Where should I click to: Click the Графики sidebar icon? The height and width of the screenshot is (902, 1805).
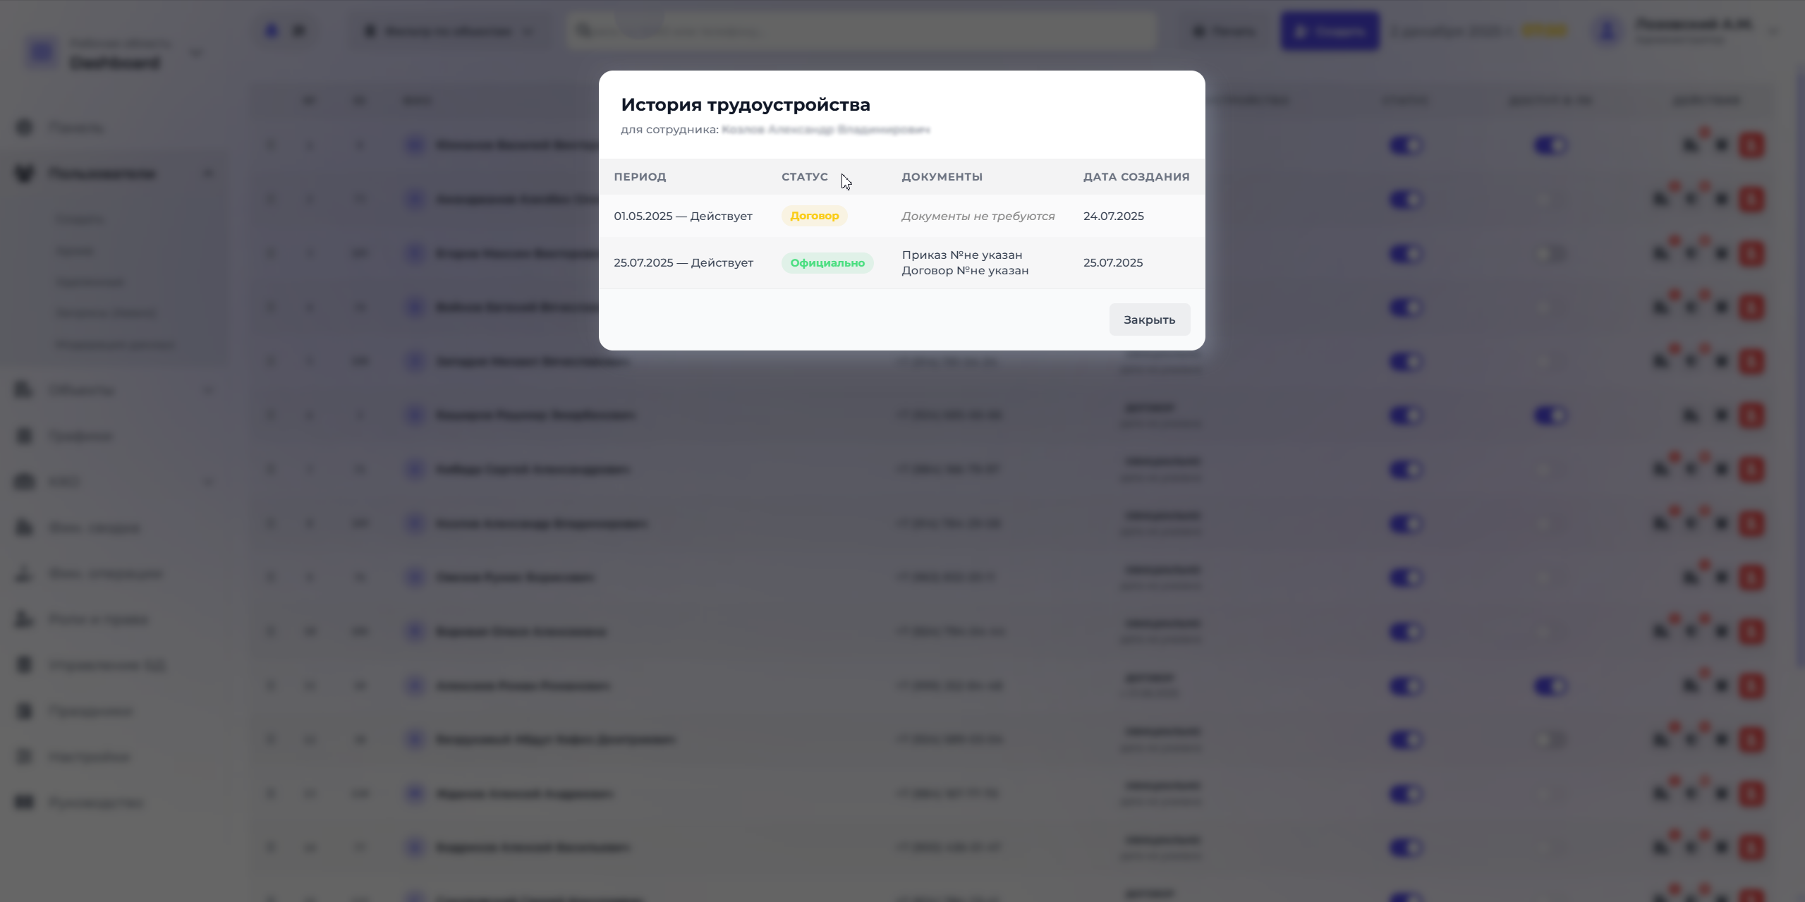25,436
